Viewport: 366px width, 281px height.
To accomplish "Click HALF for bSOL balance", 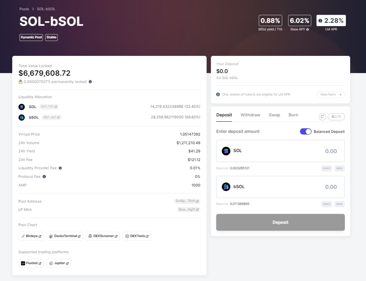I will pyautogui.click(x=326, y=204).
